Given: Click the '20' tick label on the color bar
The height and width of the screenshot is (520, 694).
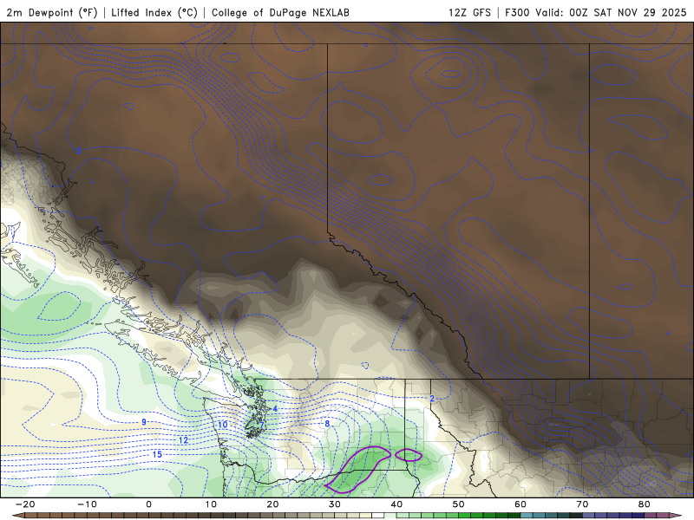Looking at the screenshot, I should click(x=272, y=504).
